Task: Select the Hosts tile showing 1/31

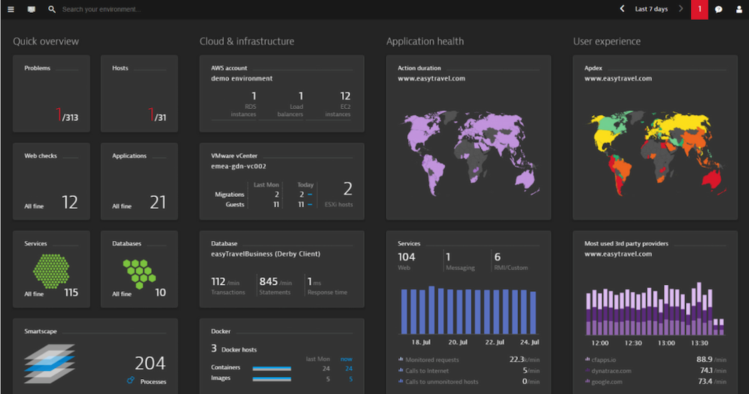Action: coord(139,93)
